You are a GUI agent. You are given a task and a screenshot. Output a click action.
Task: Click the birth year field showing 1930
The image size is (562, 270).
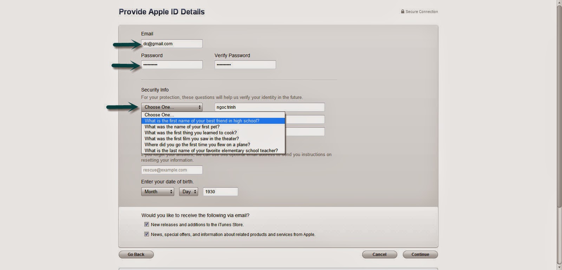[x=221, y=192]
